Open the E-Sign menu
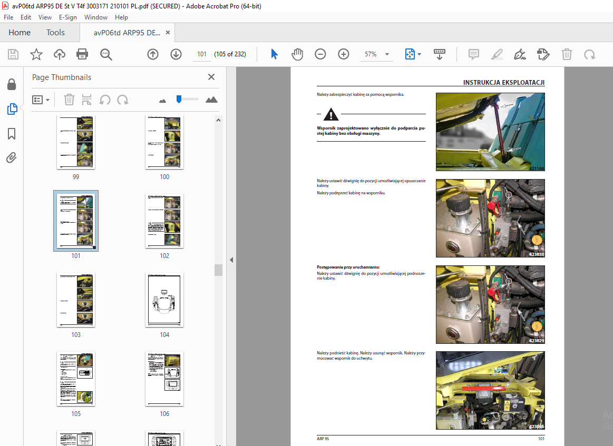 (68, 17)
